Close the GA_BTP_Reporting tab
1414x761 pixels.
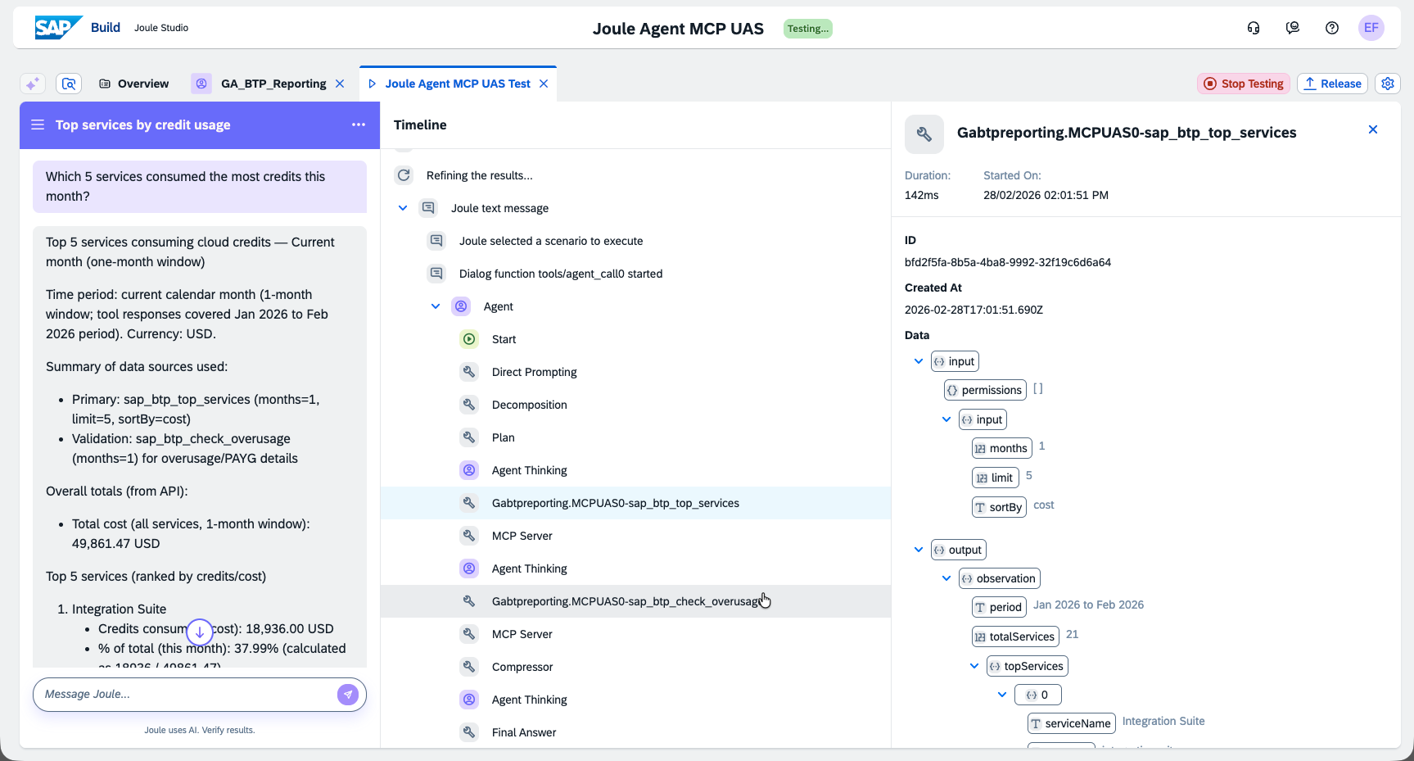pos(340,84)
